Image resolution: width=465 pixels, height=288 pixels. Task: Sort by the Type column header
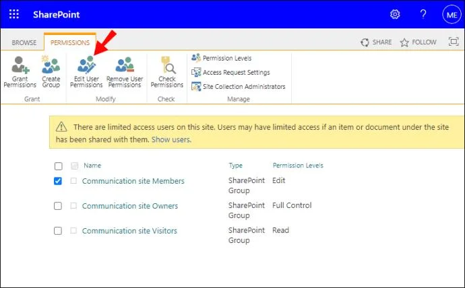pos(235,166)
